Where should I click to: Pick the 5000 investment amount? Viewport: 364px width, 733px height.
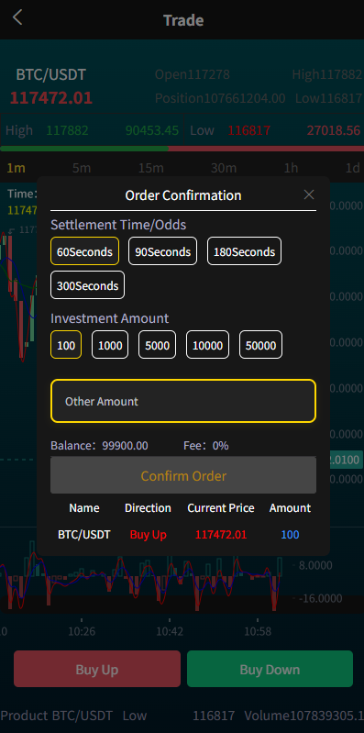[x=157, y=345]
